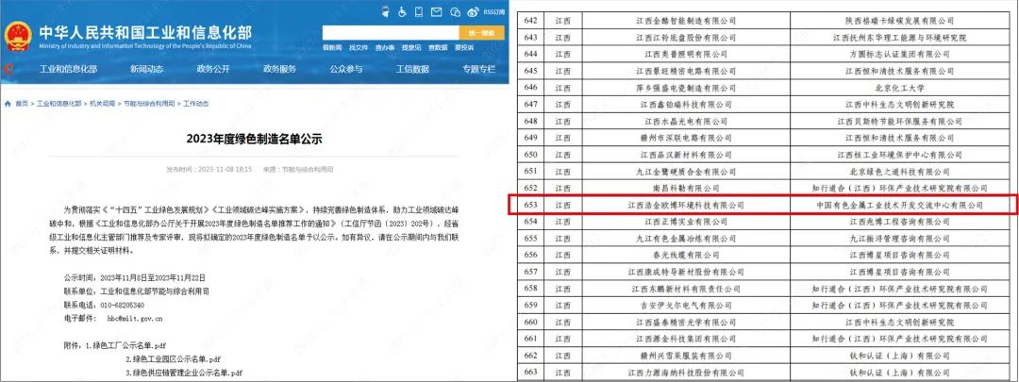Click the 公示时间 date range line
This screenshot has width=1019, height=382.
tap(133, 278)
